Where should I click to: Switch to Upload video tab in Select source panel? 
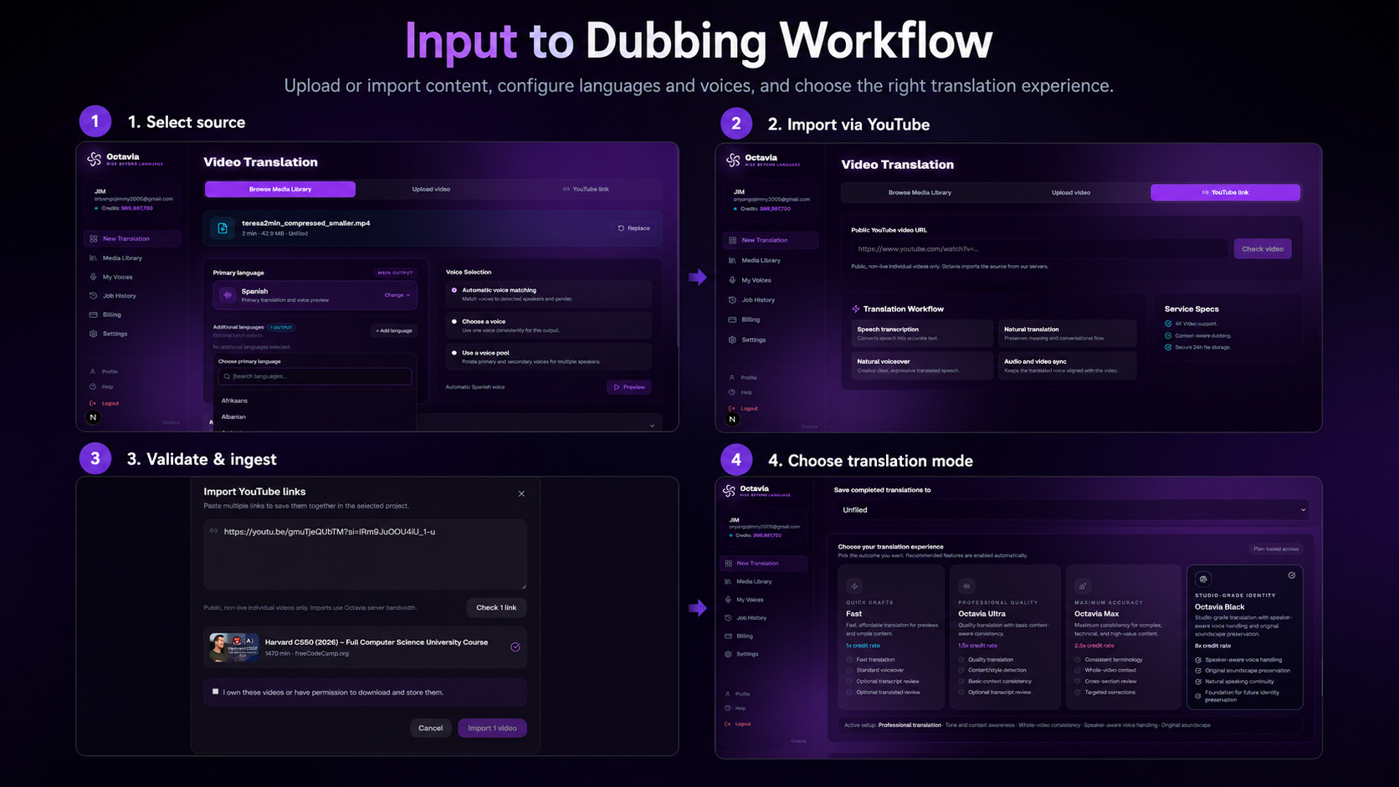[x=431, y=190]
